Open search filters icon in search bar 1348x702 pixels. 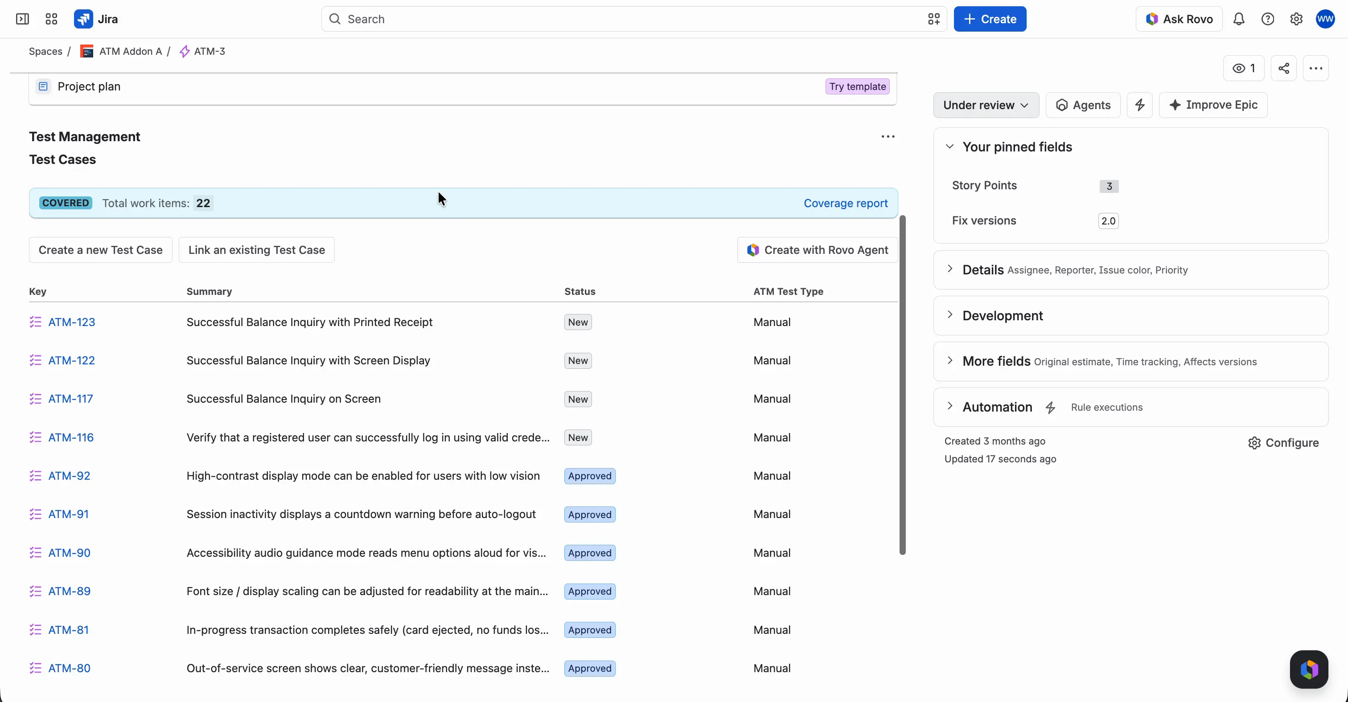pos(934,19)
